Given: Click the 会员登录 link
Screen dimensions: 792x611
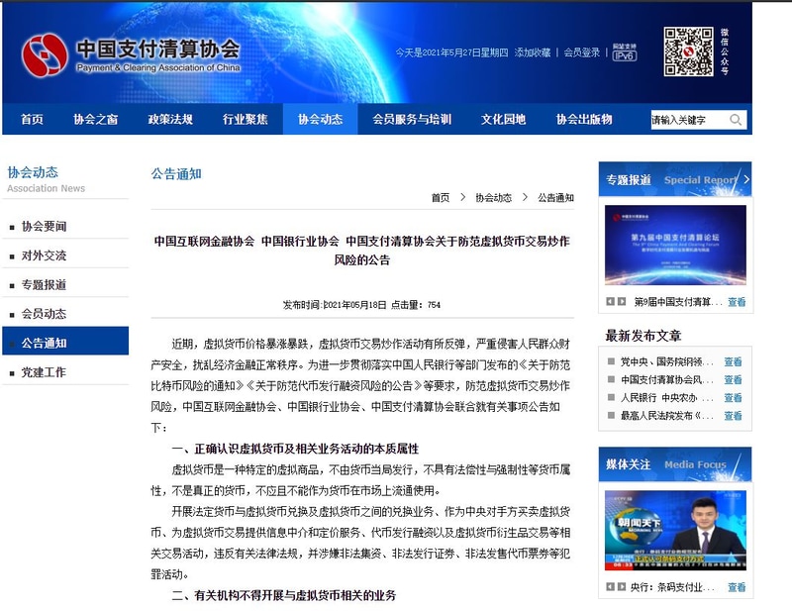Looking at the screenshot, I should (x=581, y=52).
